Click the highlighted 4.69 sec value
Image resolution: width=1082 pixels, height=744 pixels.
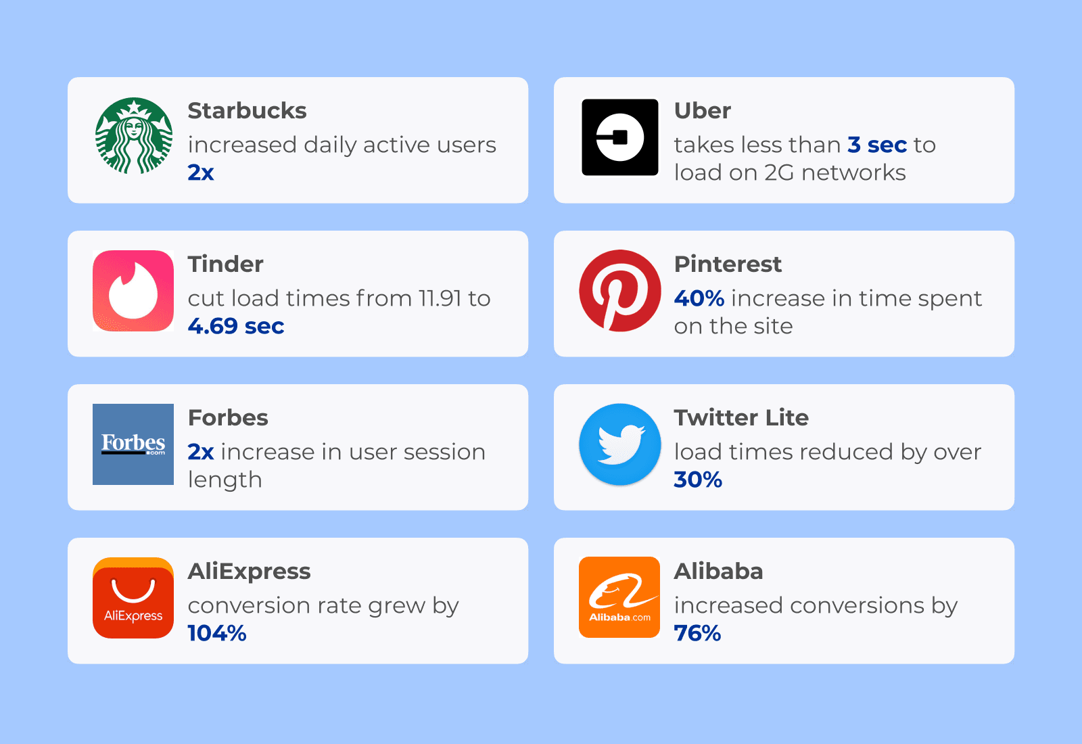[x=236, y=326]
